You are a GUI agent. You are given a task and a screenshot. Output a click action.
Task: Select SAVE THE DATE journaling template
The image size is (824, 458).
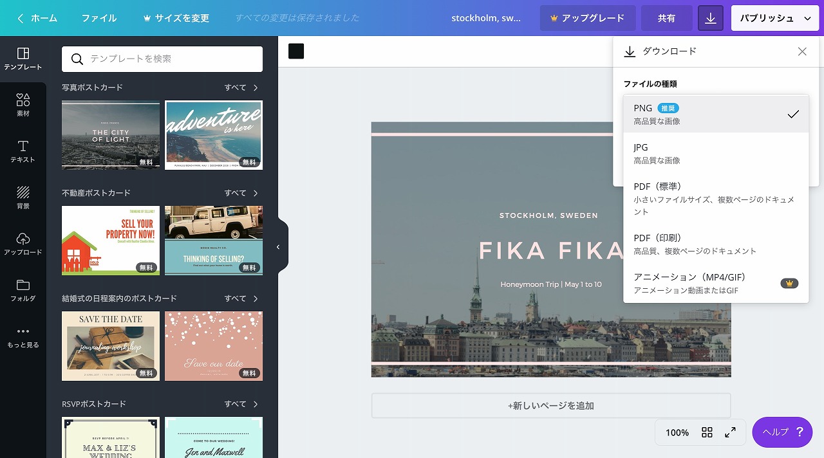click(x=111, y=346)
